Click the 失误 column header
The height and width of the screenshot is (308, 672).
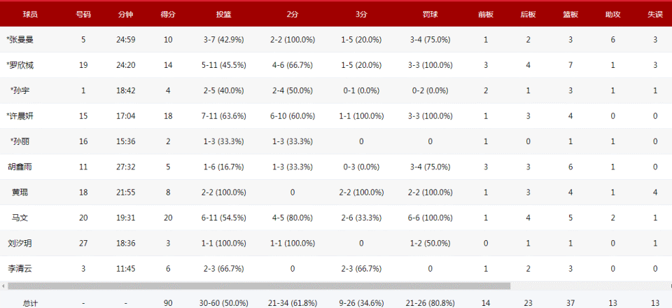pyautogui.click(x=655, y=14)
